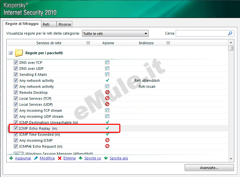
Task: Click the Modifica link
Action: [x=47, y=158]
